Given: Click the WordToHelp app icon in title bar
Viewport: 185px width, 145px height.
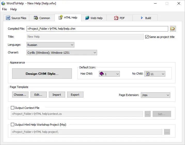Looking at the screenshot, I should click(3, 3).
